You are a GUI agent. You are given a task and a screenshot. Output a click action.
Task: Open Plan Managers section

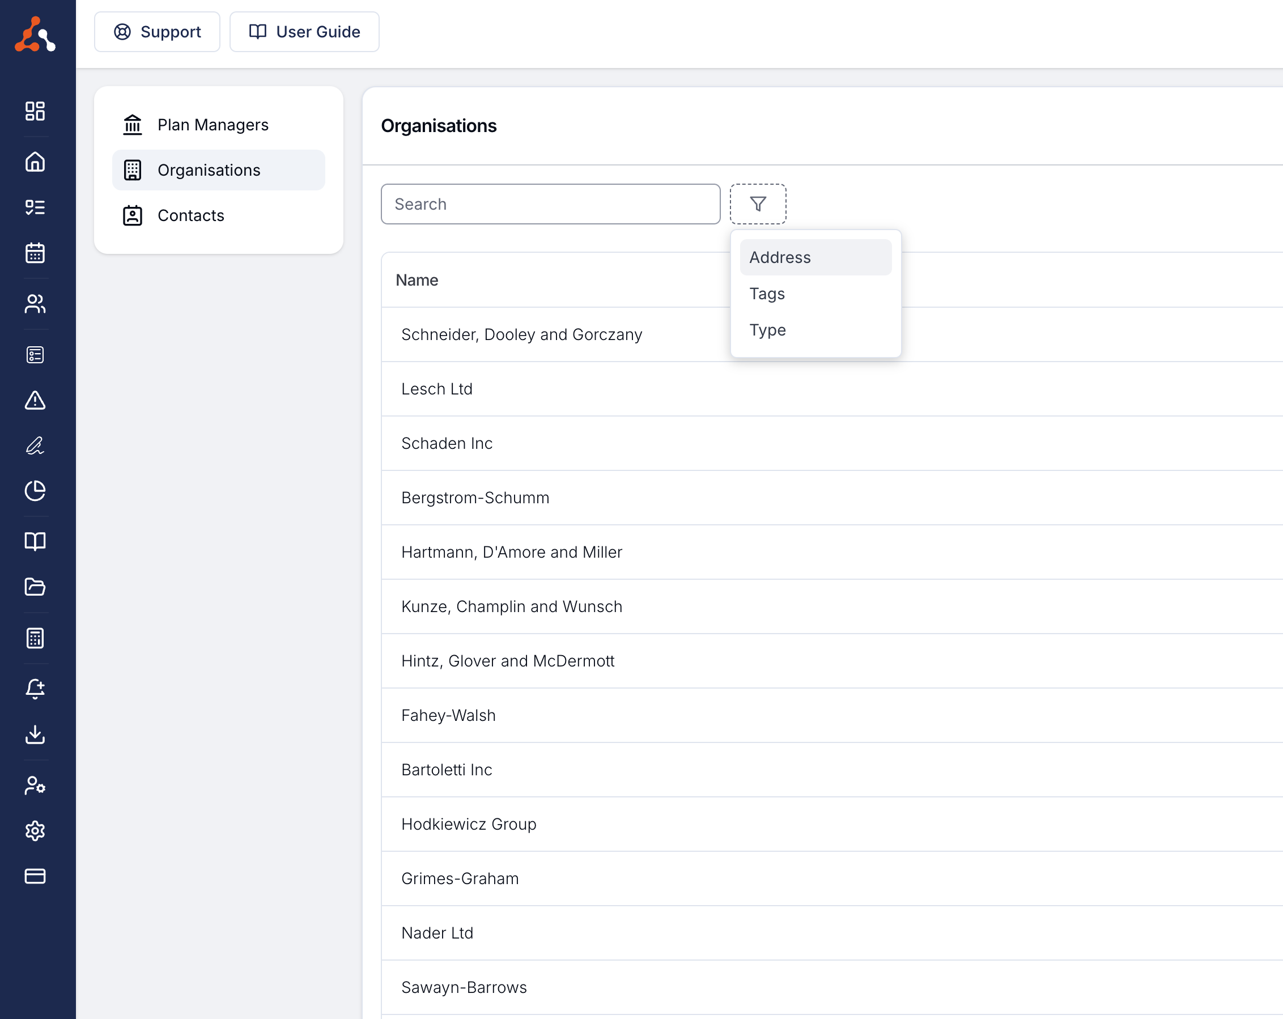coord(213,125)
